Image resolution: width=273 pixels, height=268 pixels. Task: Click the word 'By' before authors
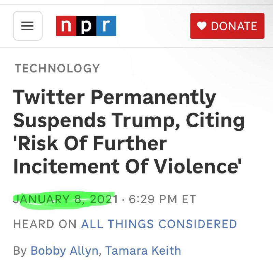20,251
